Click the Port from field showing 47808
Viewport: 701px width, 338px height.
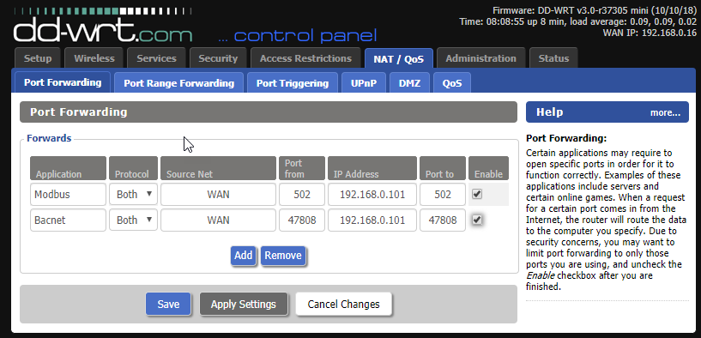point(302,220)
